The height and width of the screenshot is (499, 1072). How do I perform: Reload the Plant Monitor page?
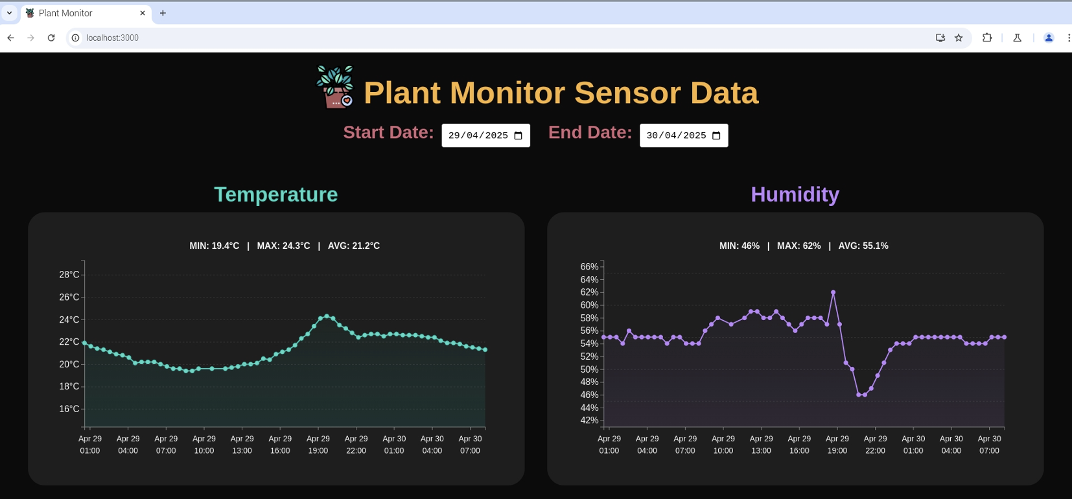point(51,38)
